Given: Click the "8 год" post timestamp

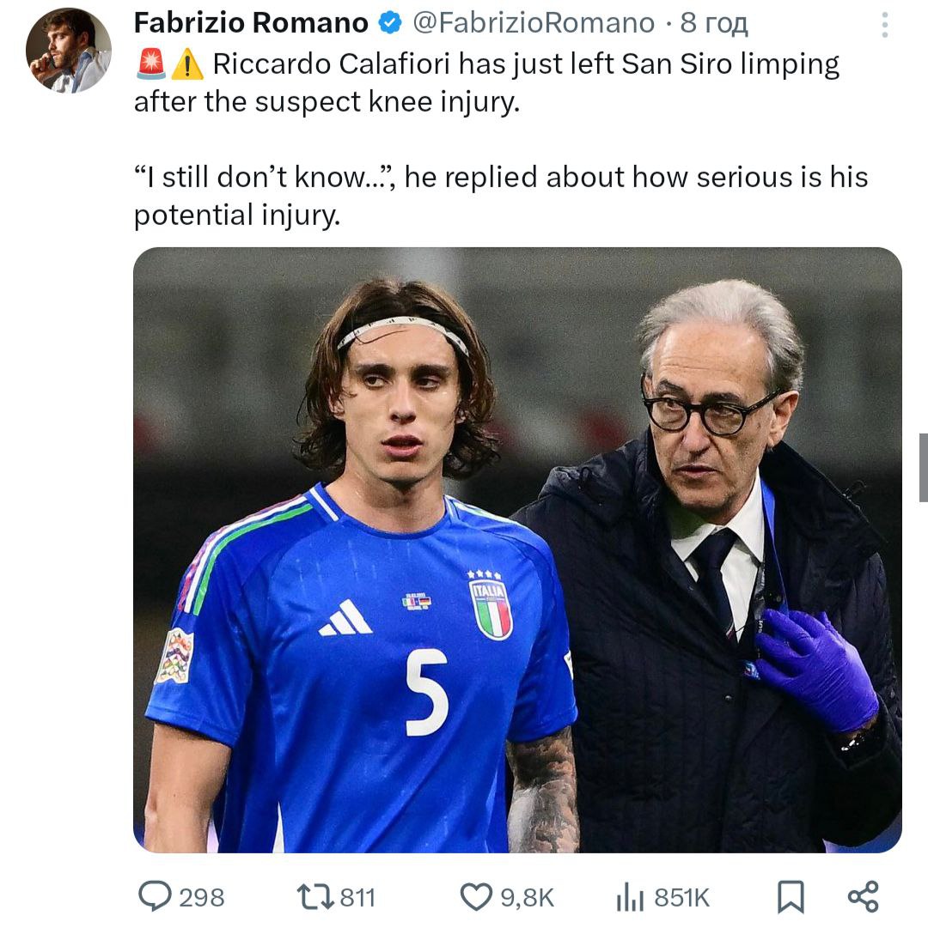Looking at the screenshot, I should pos(713,23).
